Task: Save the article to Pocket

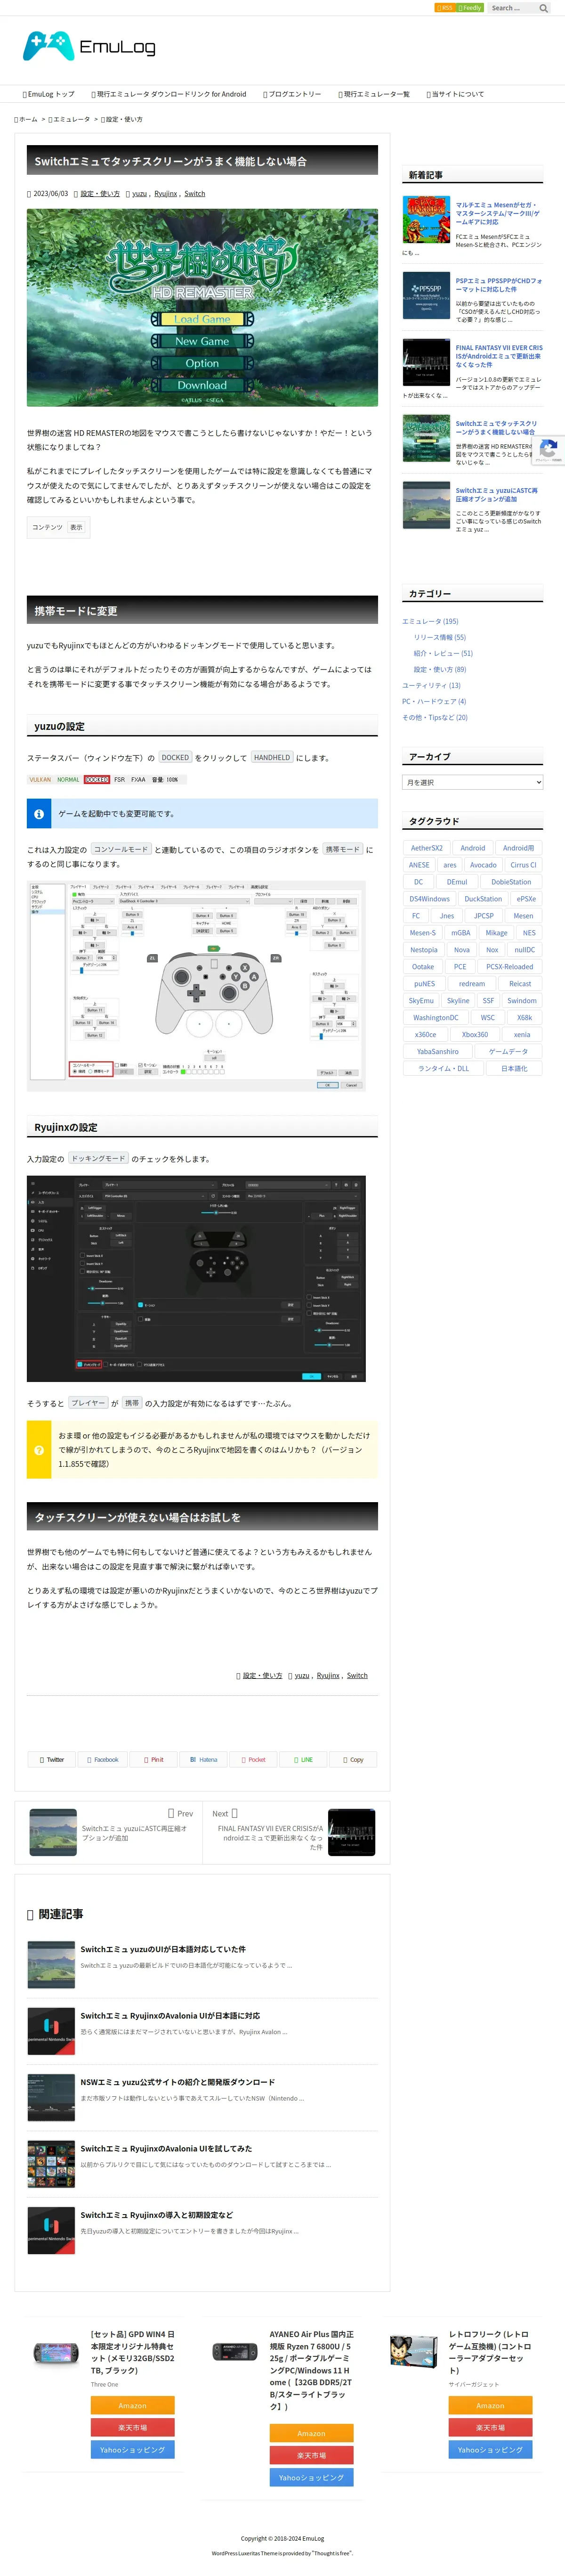Action: click(x=253, y=1759)
